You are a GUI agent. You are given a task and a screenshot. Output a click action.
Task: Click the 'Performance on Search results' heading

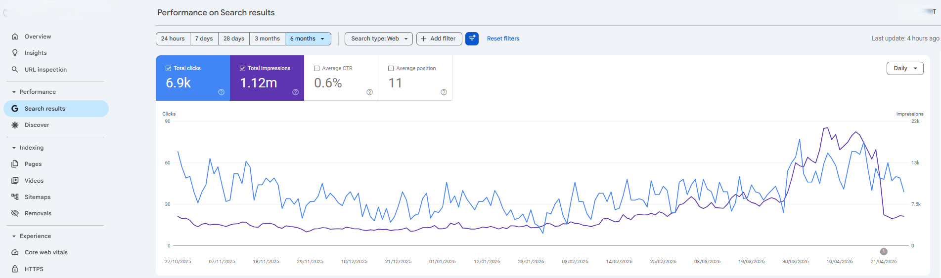click(216, 13)
